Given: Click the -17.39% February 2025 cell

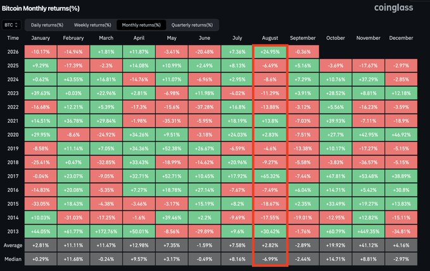Looking at the screenshot, I should pyautogui.click(x=73, y=66).
